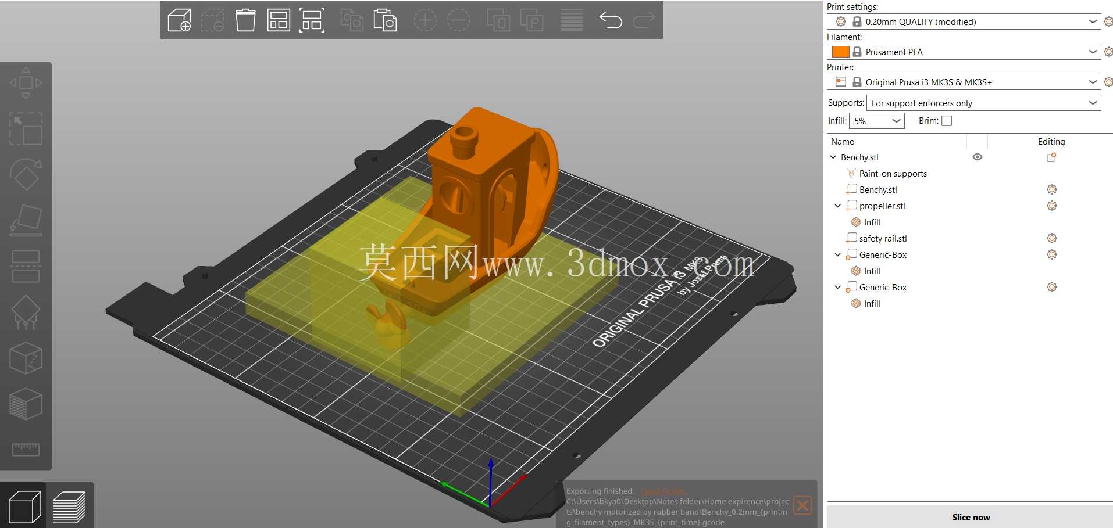Viewport: 1113px width, 528px height.
Task: Open settings gear for safety rail.stl
Action: [1051, 238]
